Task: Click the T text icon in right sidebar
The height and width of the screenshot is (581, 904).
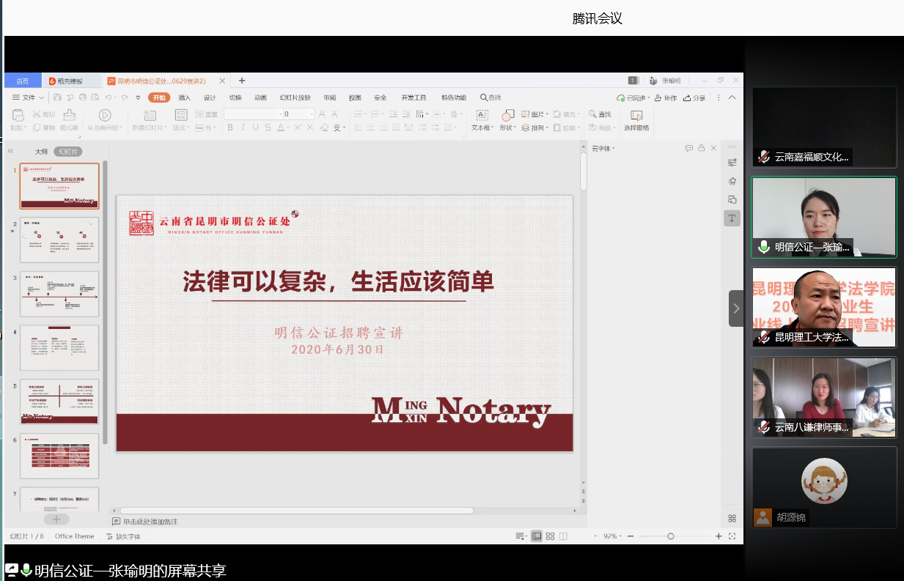Action: pyautogui.click(x=732, y=218)
